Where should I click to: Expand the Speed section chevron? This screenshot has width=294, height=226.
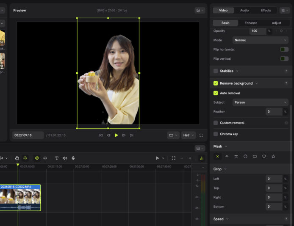pyautogui.click(x=227, y=219)
